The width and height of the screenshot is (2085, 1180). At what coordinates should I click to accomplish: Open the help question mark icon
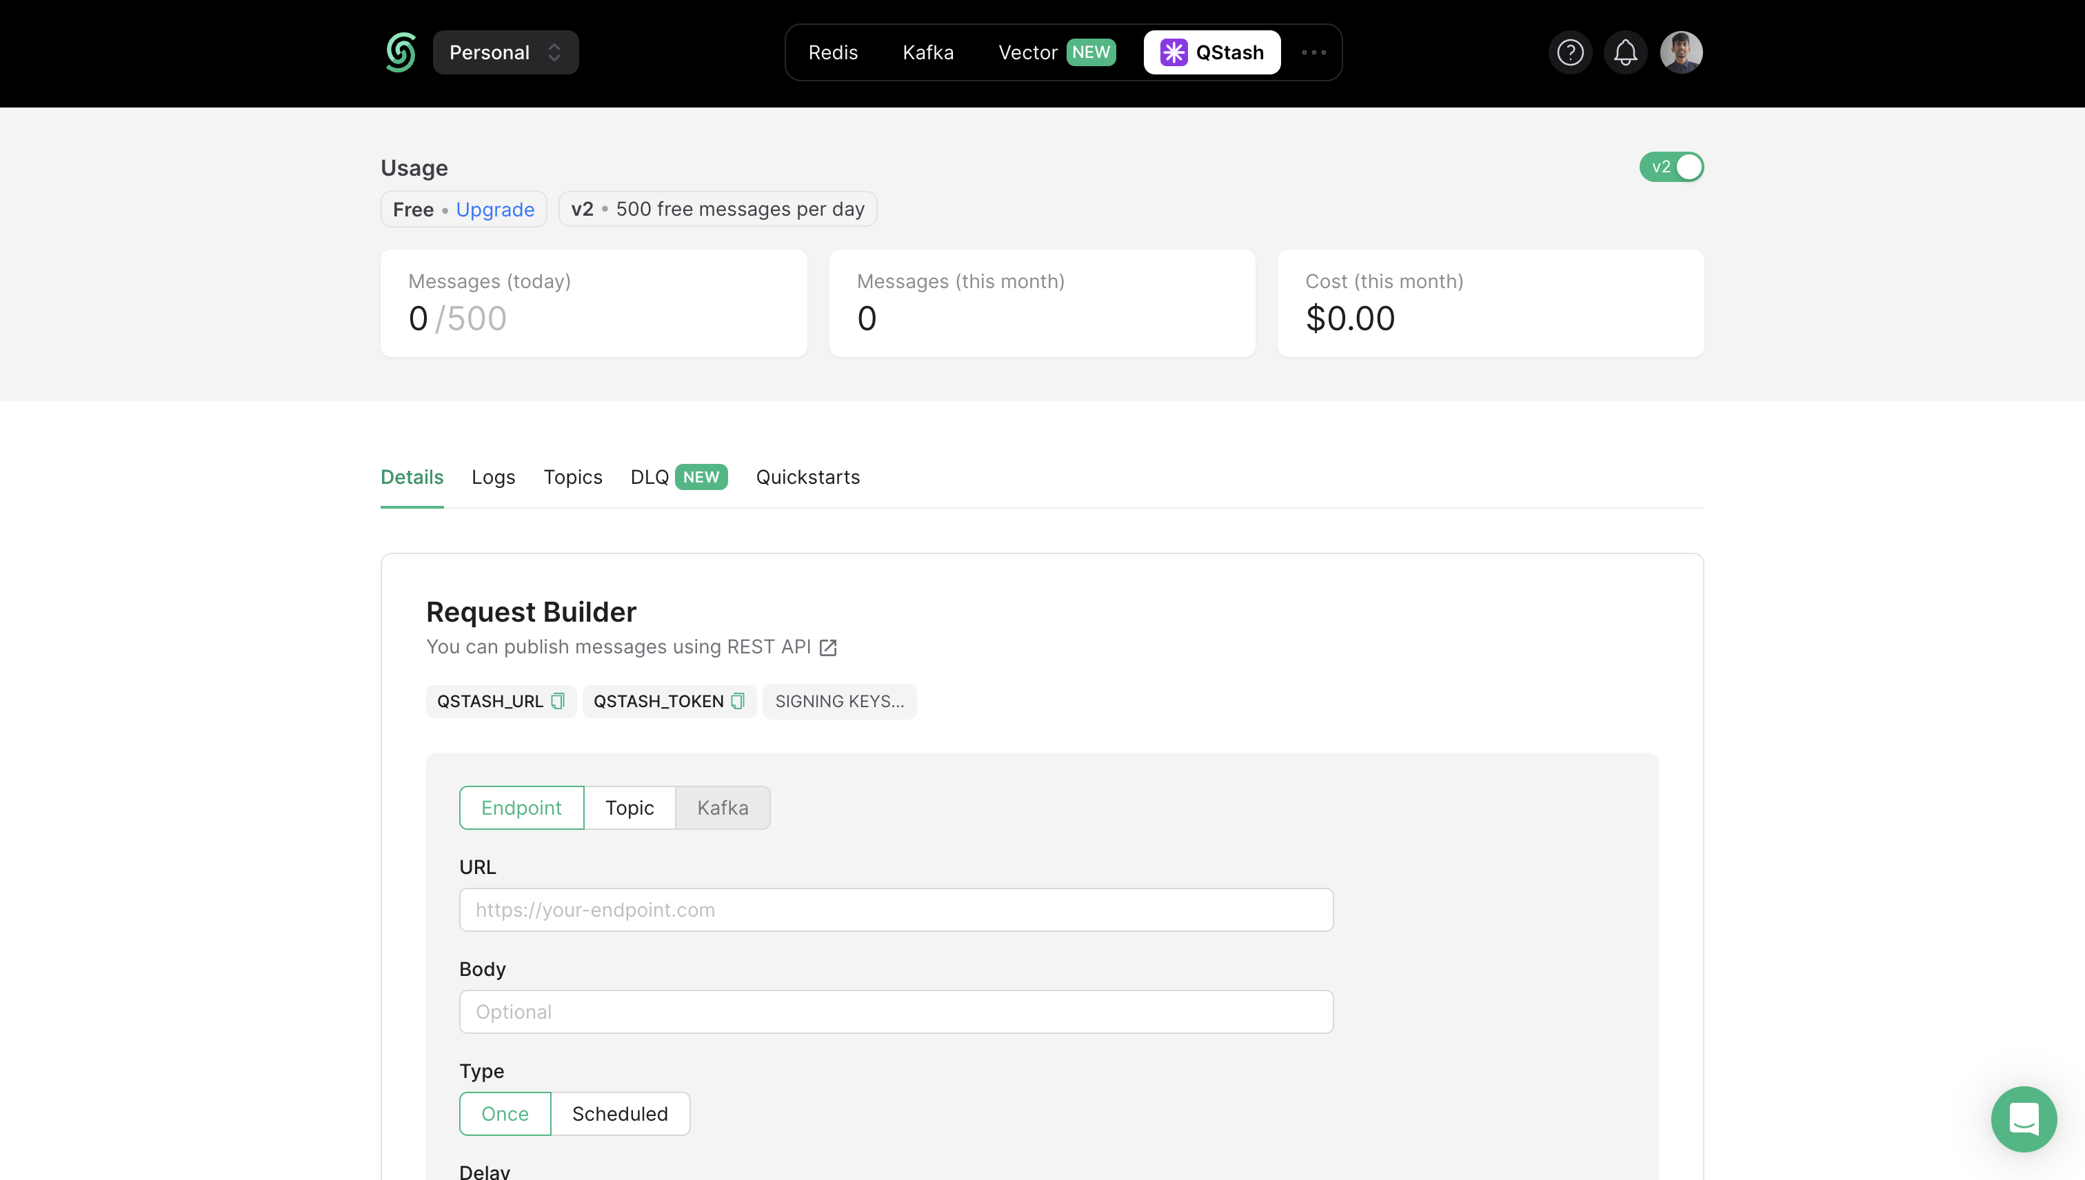click(1570, 52)
